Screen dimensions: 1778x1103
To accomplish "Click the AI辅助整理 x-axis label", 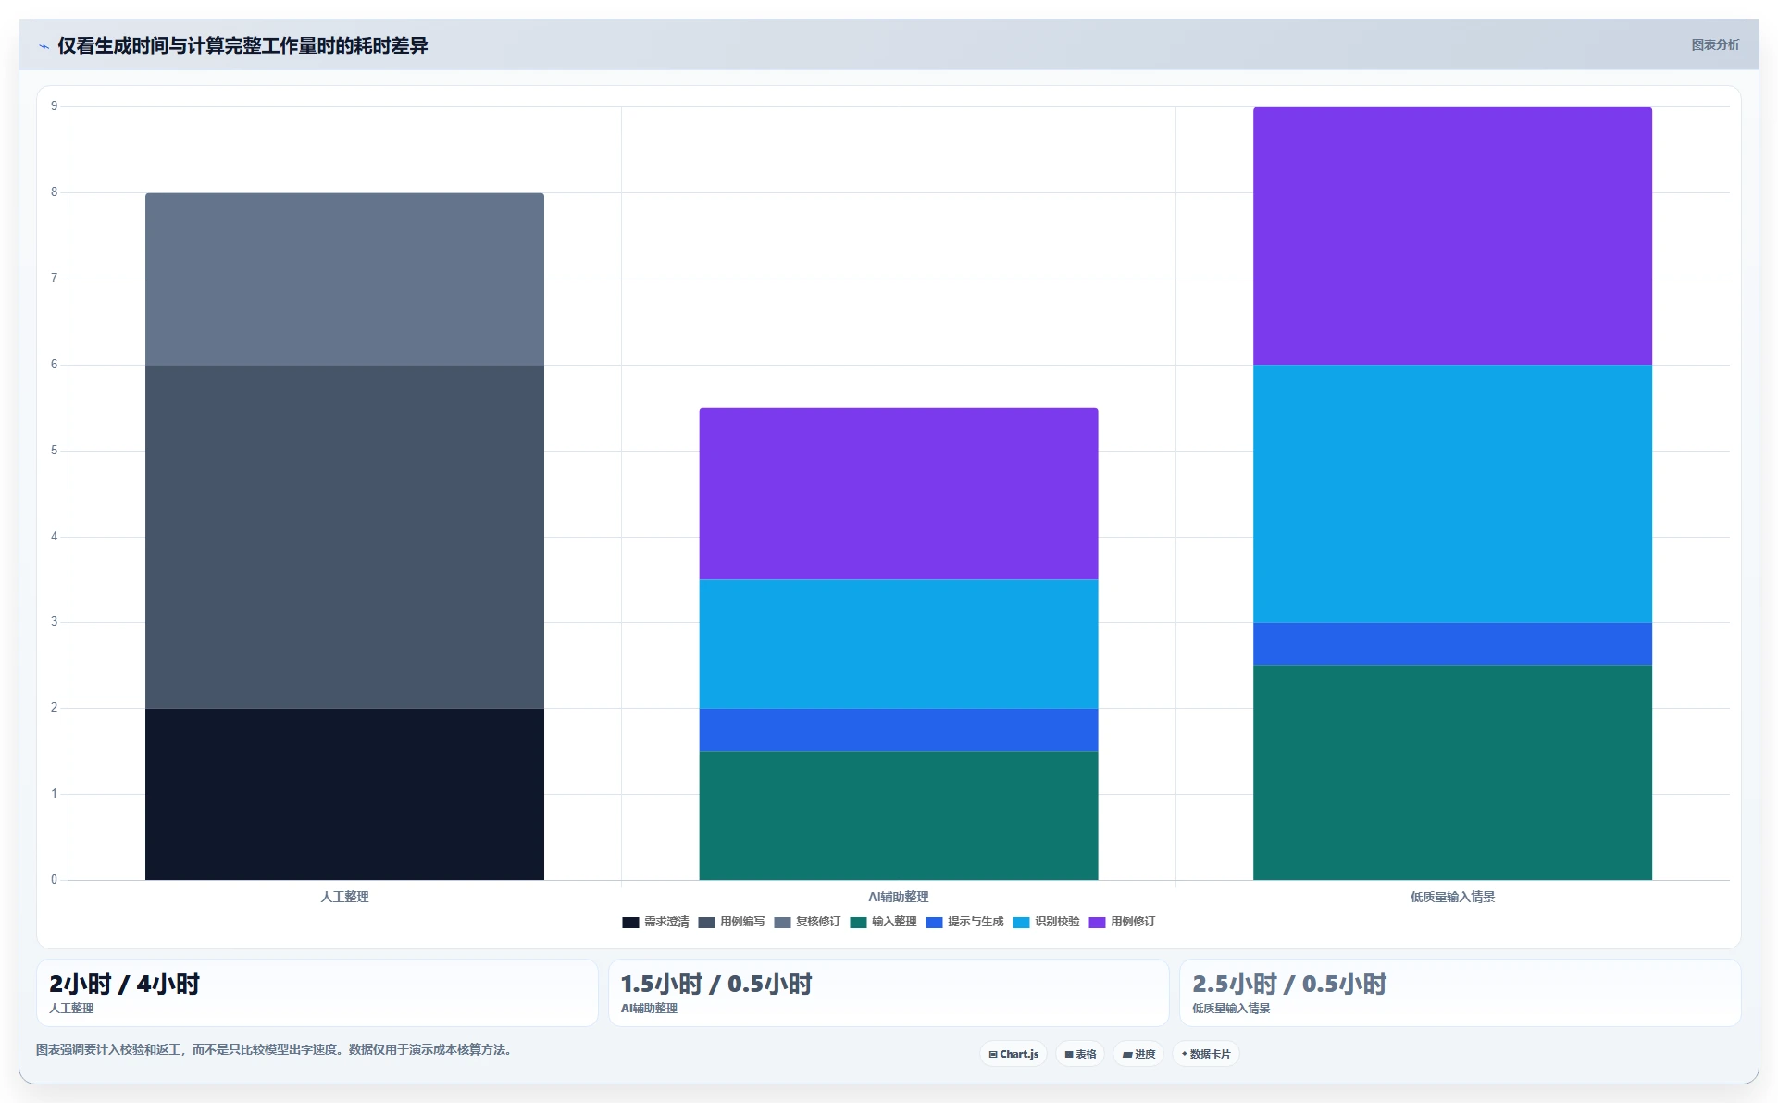I will coord(898,897).
